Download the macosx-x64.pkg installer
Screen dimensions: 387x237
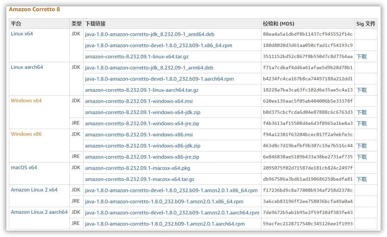coord(137,168)
